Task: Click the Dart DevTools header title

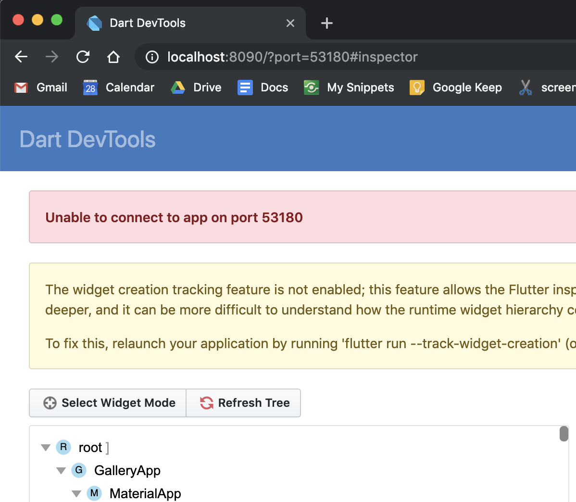Action: pos(88,139)
